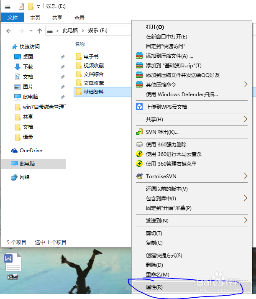Click the pinned 文档 document icon
The width and height of the screenshot is (256, 299).
click(18, 77)
